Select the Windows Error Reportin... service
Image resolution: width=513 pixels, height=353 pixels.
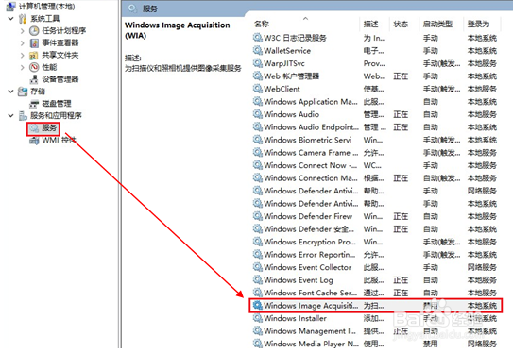310,254
